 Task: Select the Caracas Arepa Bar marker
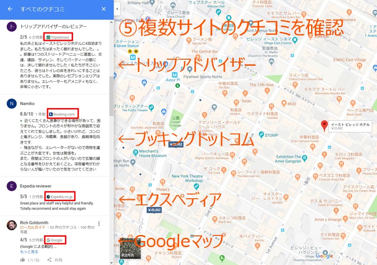point(315,177)
